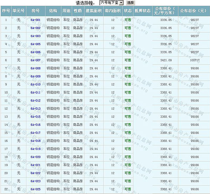210x194 pixels.
Task: Open parking space 6A-007 details
Action: point(35,60)
